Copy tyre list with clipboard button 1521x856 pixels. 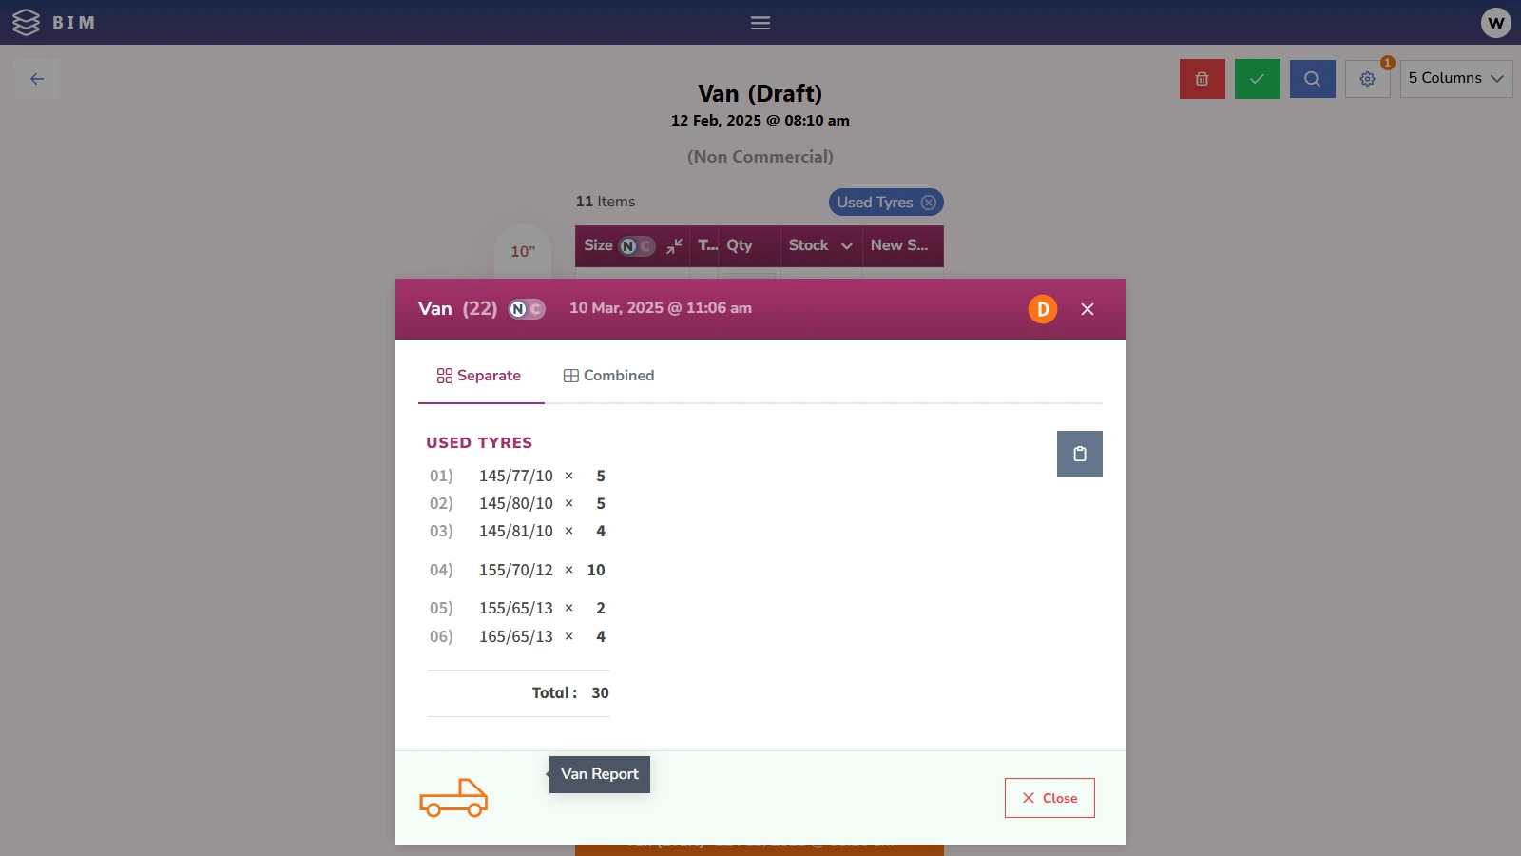point(1079,454)
